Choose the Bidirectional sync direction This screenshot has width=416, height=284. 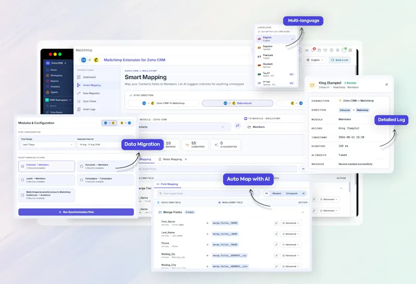(238, 103)
